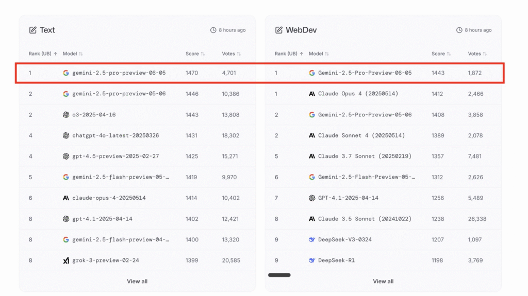
Task: Click 8 hours ago in WebDev panel
Action: (478, 30)
